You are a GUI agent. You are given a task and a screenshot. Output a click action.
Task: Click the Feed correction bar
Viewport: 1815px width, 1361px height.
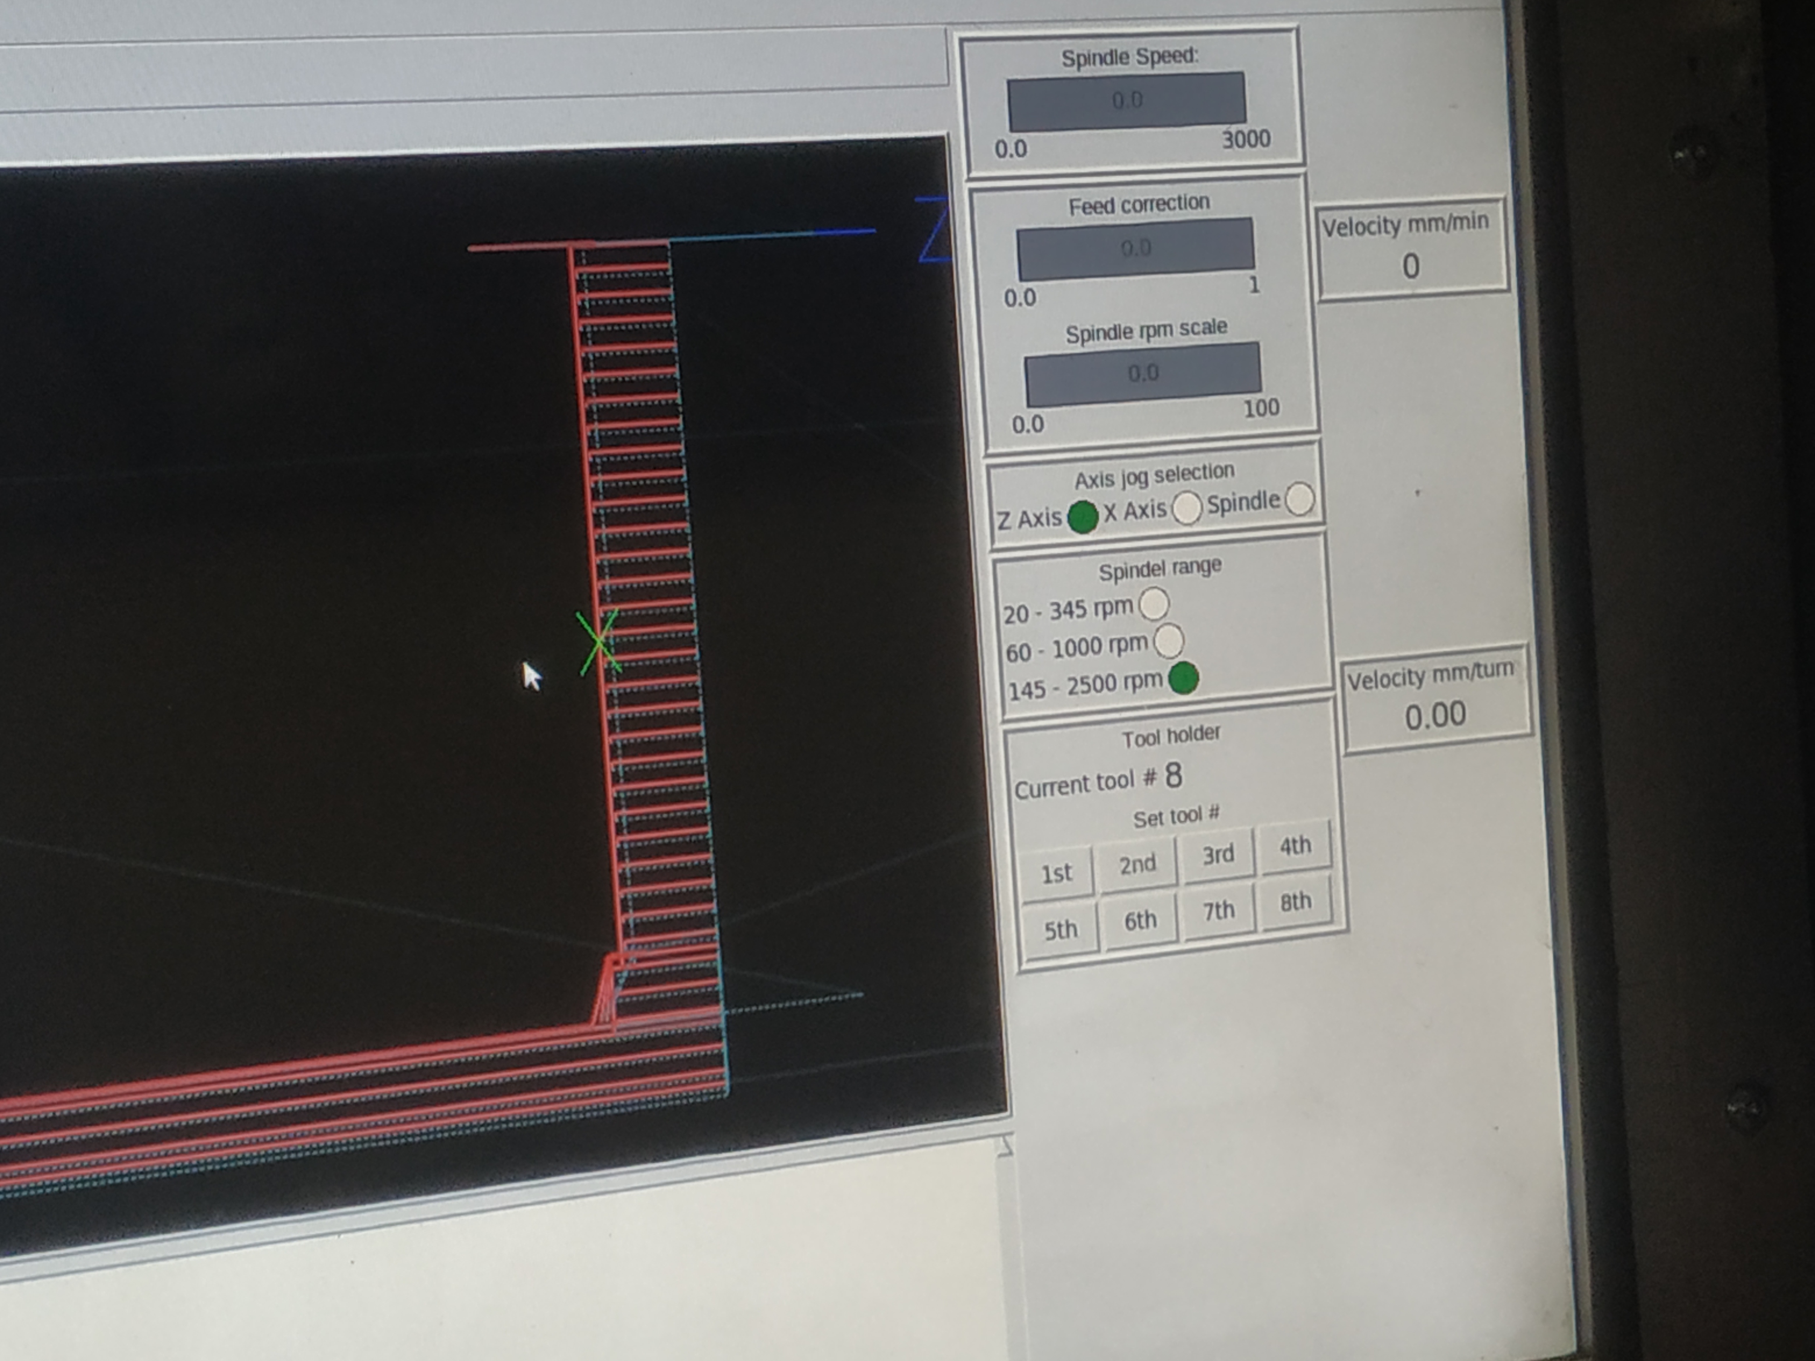1136,248
